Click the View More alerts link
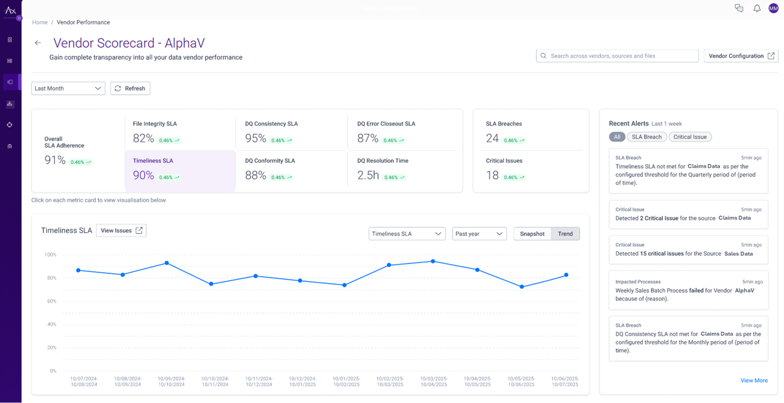 754,381
